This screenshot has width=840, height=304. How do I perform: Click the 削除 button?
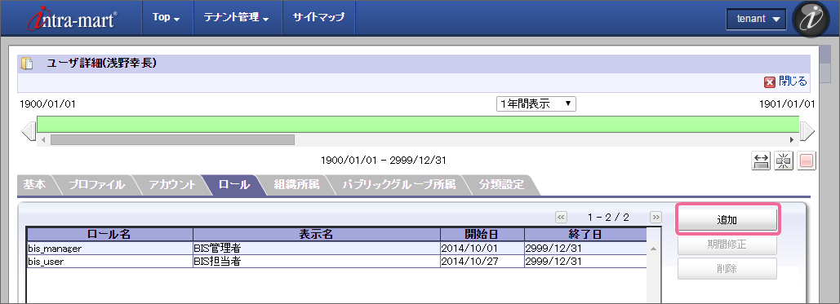pos(727,269)
